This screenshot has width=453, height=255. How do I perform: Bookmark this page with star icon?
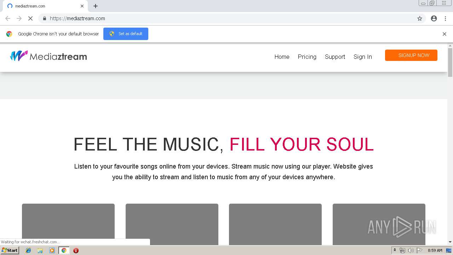[420, 18]
